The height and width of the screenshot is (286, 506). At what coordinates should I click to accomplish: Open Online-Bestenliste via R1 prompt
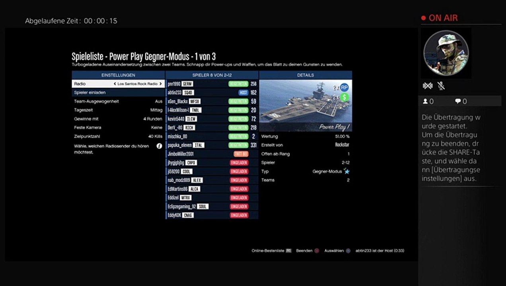pos(272,251)
